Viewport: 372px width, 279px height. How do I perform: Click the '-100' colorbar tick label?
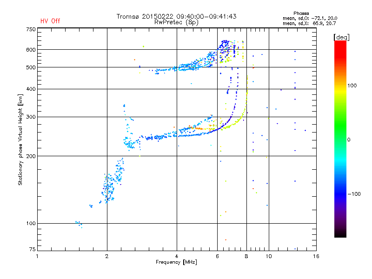(354, 194)
